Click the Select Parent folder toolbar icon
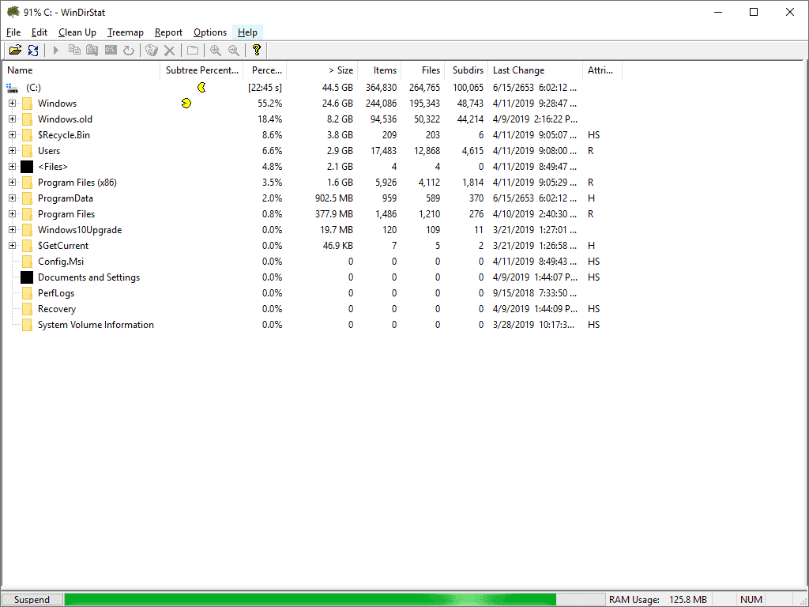The width and height of the screenshot is (809, 607). 193,50
